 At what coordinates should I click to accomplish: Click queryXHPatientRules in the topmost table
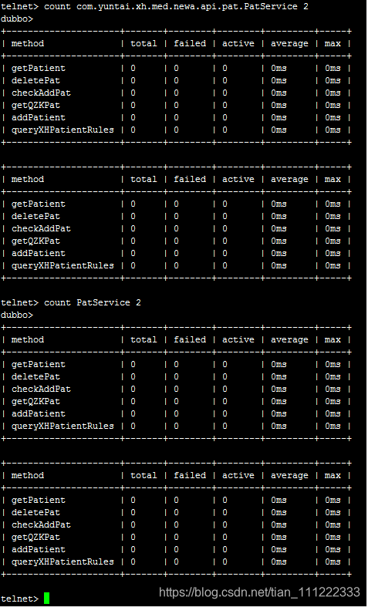pos(62,130)
